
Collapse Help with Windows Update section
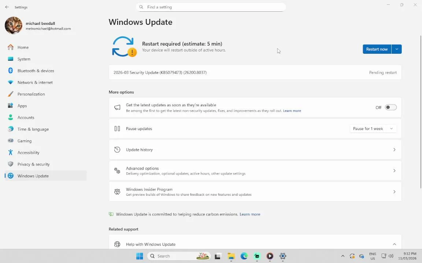coord(394,244)
